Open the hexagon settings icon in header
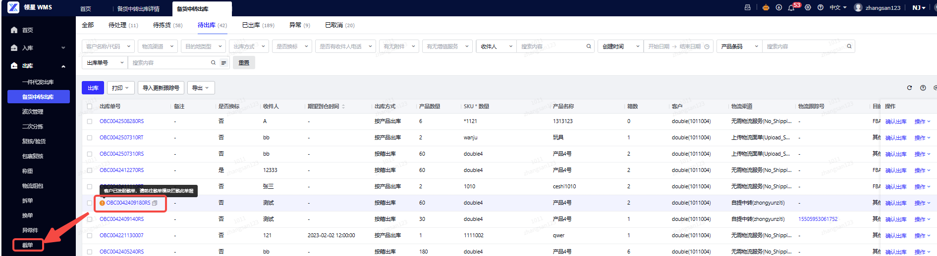This screenshot has width=937, height=256. (x=808, y=7)
